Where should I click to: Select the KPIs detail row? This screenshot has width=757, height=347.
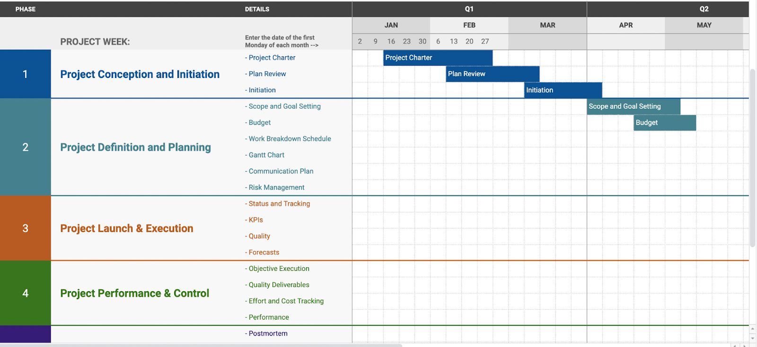[255, 220]
